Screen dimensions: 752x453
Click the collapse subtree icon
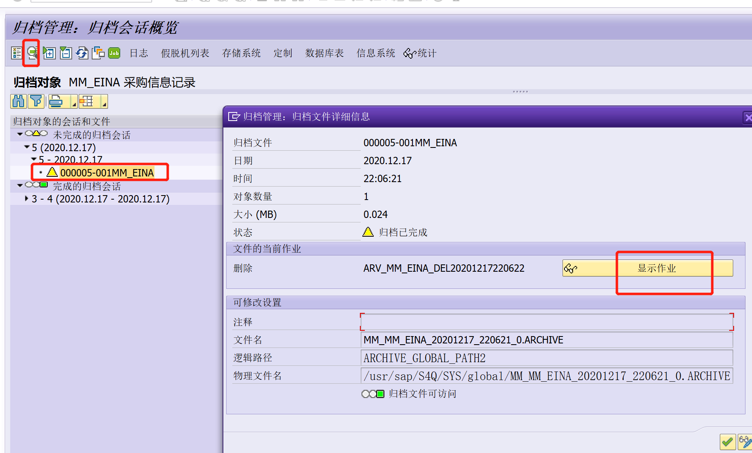pos(66,53)
